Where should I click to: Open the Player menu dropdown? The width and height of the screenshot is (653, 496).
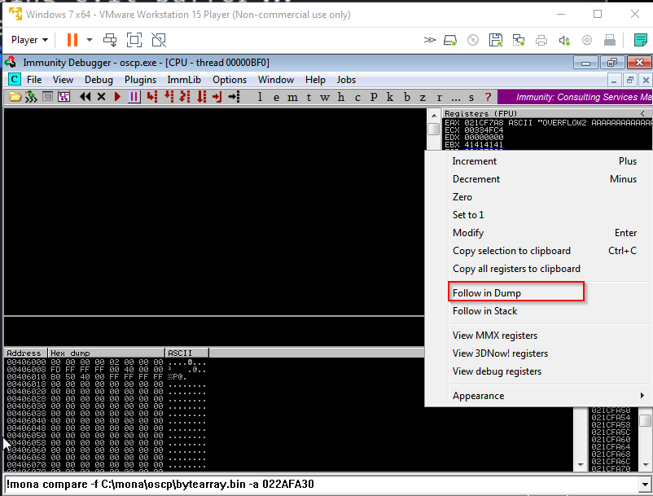pyautogui.click(x=29, y=39)
